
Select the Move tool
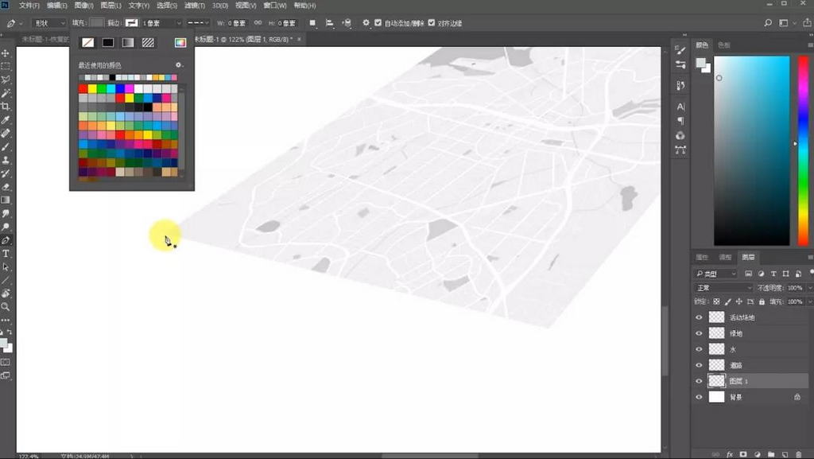tap(6, 53)
